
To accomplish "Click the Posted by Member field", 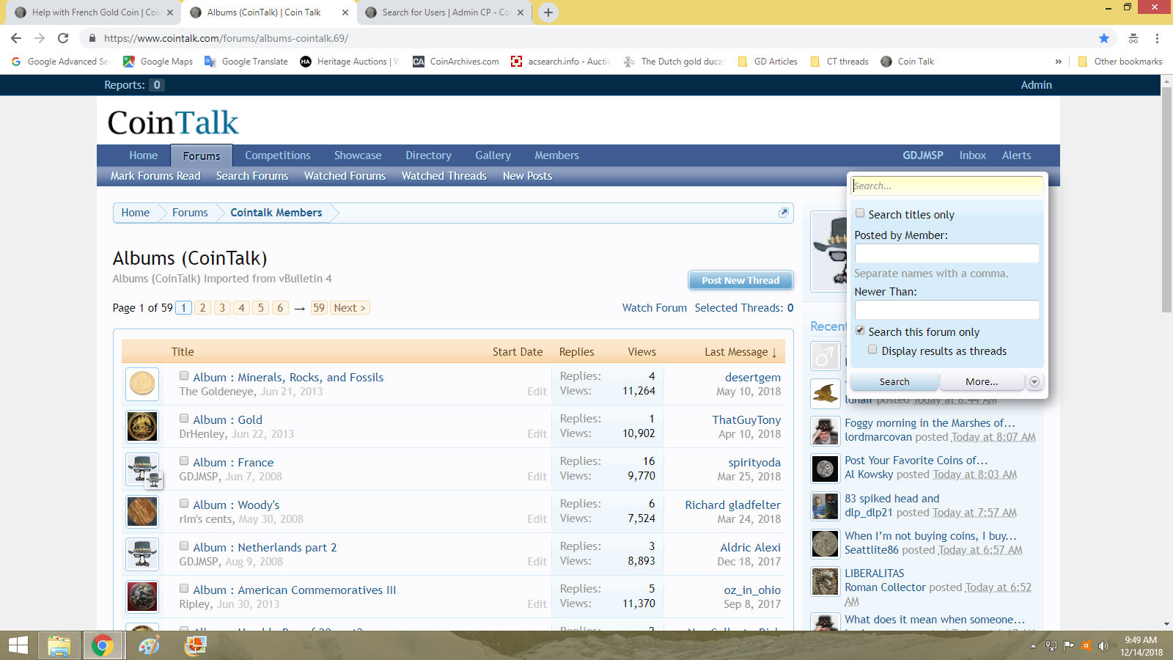I will [x=946, y=253].
